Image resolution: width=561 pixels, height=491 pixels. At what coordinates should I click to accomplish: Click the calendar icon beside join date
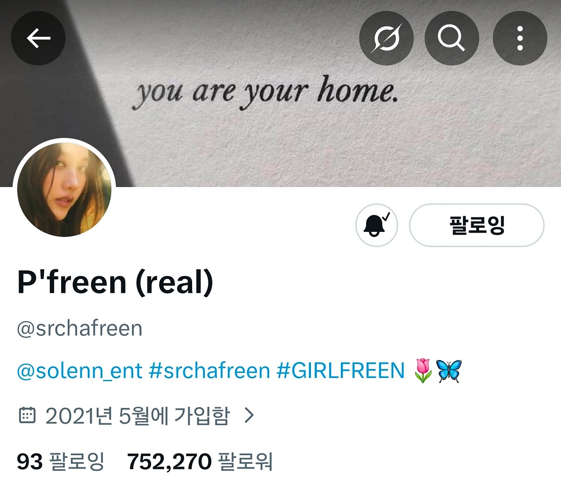coord(27,415)
